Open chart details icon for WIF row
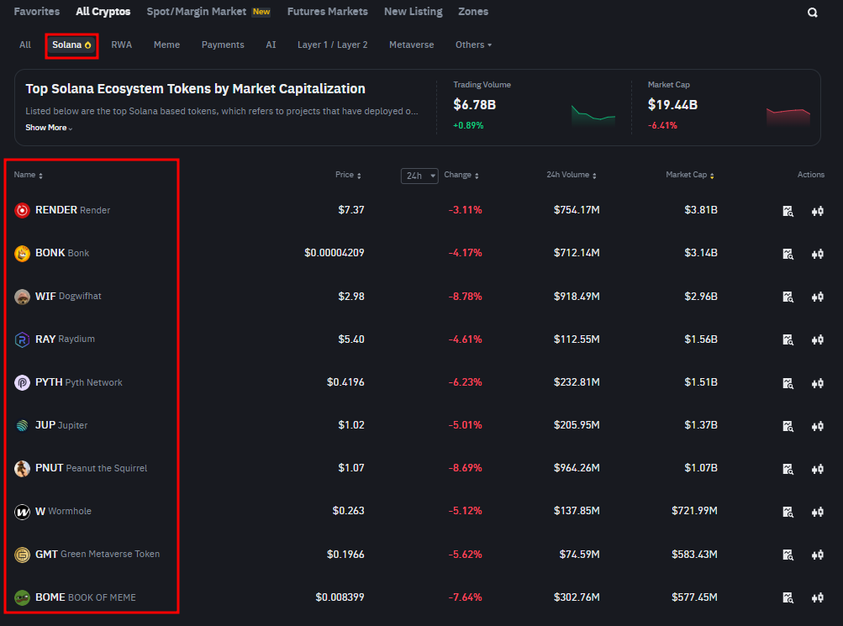Viewport: 843px width, 626px height. [x=788, y=297]
